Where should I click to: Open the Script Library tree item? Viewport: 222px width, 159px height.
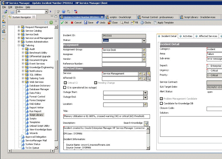click(x=36, y=115)
